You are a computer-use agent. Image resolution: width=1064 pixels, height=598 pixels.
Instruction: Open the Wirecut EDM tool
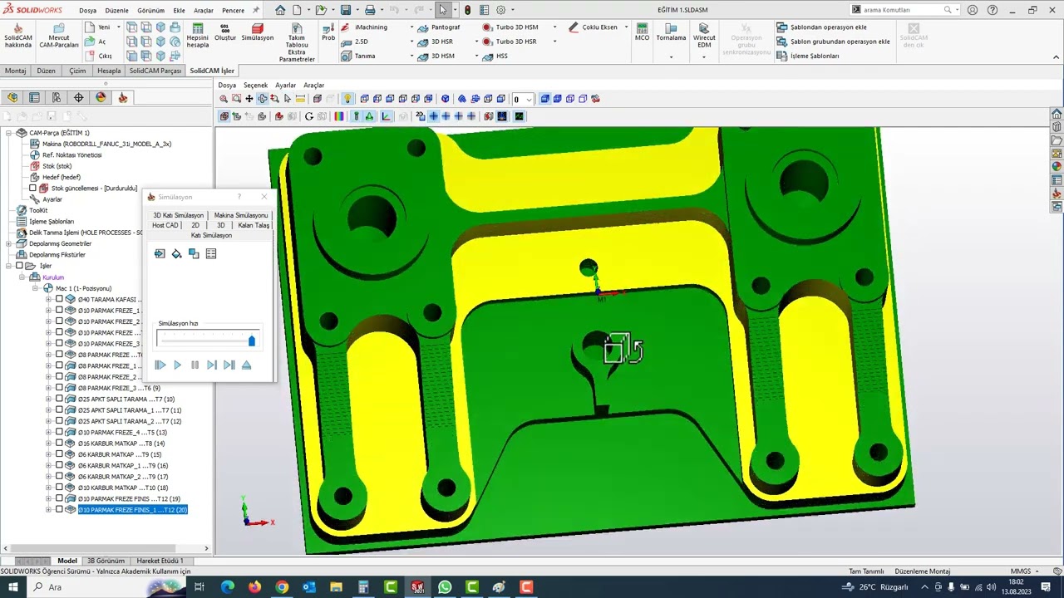[704, 36]
